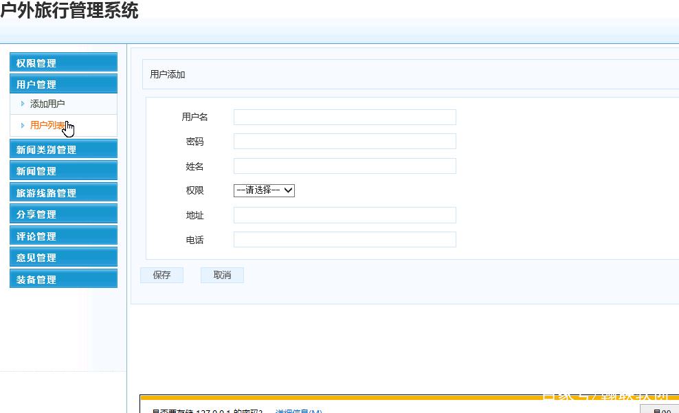Open the 权限管理 menu section

(63, 63)
